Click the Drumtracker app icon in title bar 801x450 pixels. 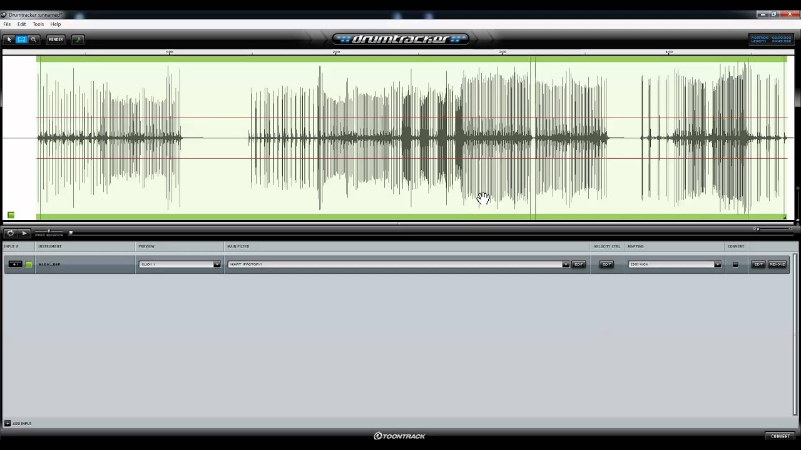(4, 14)
